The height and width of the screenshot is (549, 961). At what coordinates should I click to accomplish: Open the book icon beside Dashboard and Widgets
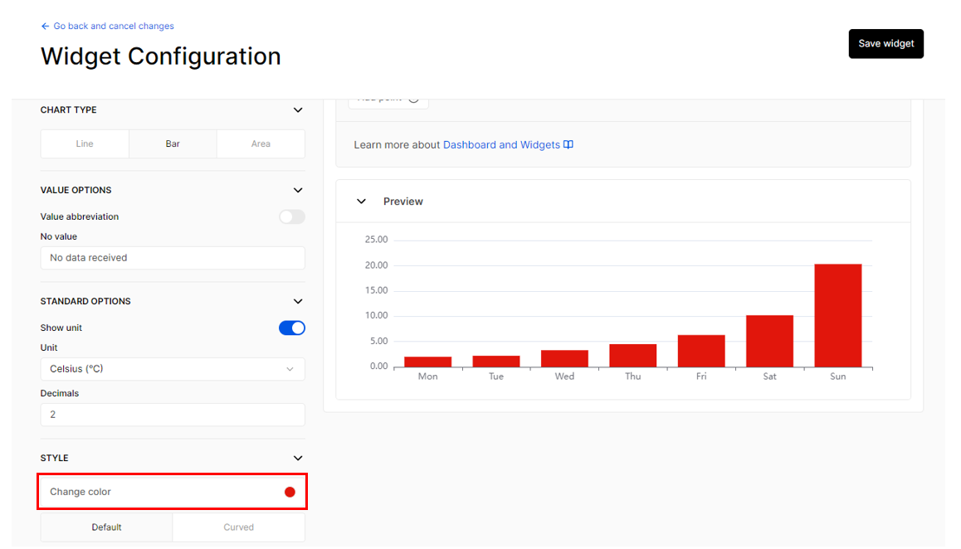point(568,144)
